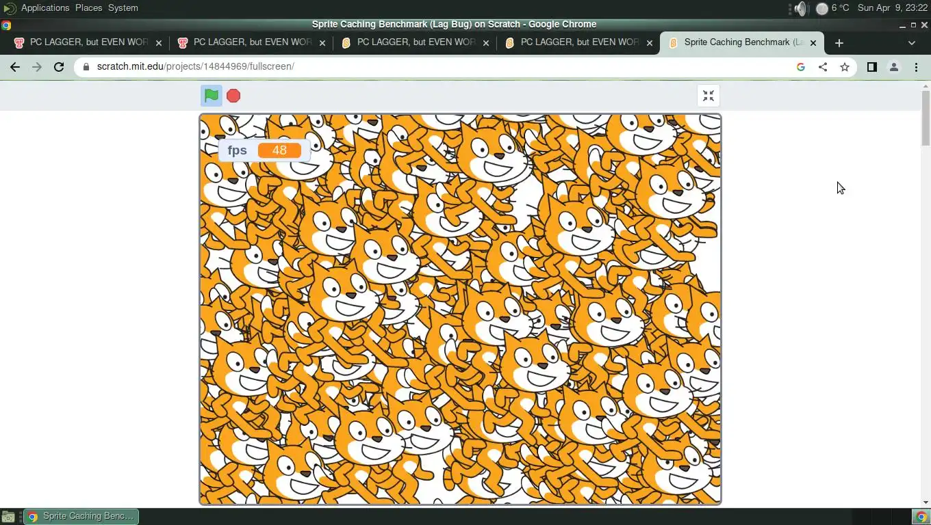Close the Sprite Caching Benchmark tab
Screen dimensions: 931x525
click(813, 42)
